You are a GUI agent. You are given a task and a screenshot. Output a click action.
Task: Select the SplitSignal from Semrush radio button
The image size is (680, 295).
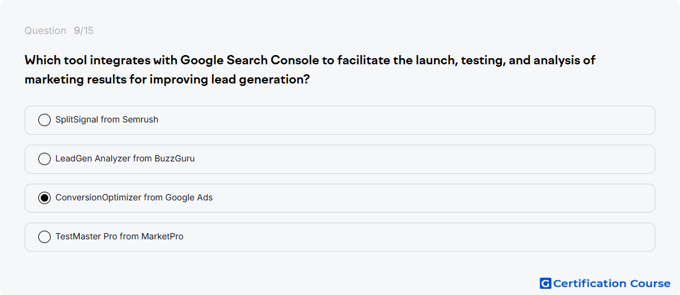45,120
